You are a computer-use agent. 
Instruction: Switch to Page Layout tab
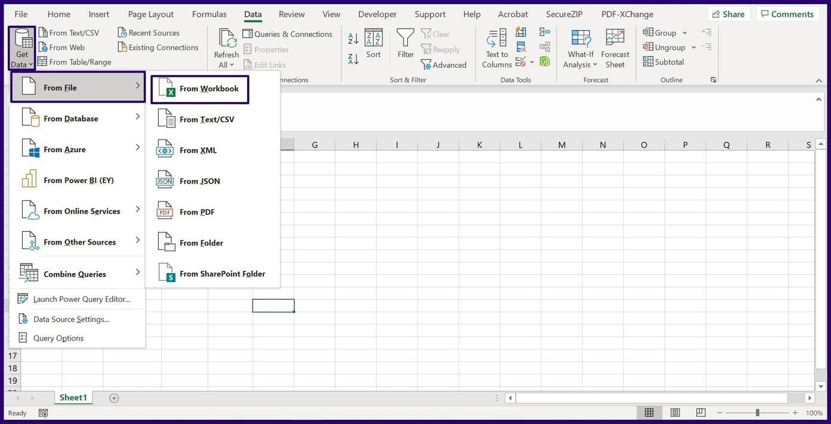[151, 14]
